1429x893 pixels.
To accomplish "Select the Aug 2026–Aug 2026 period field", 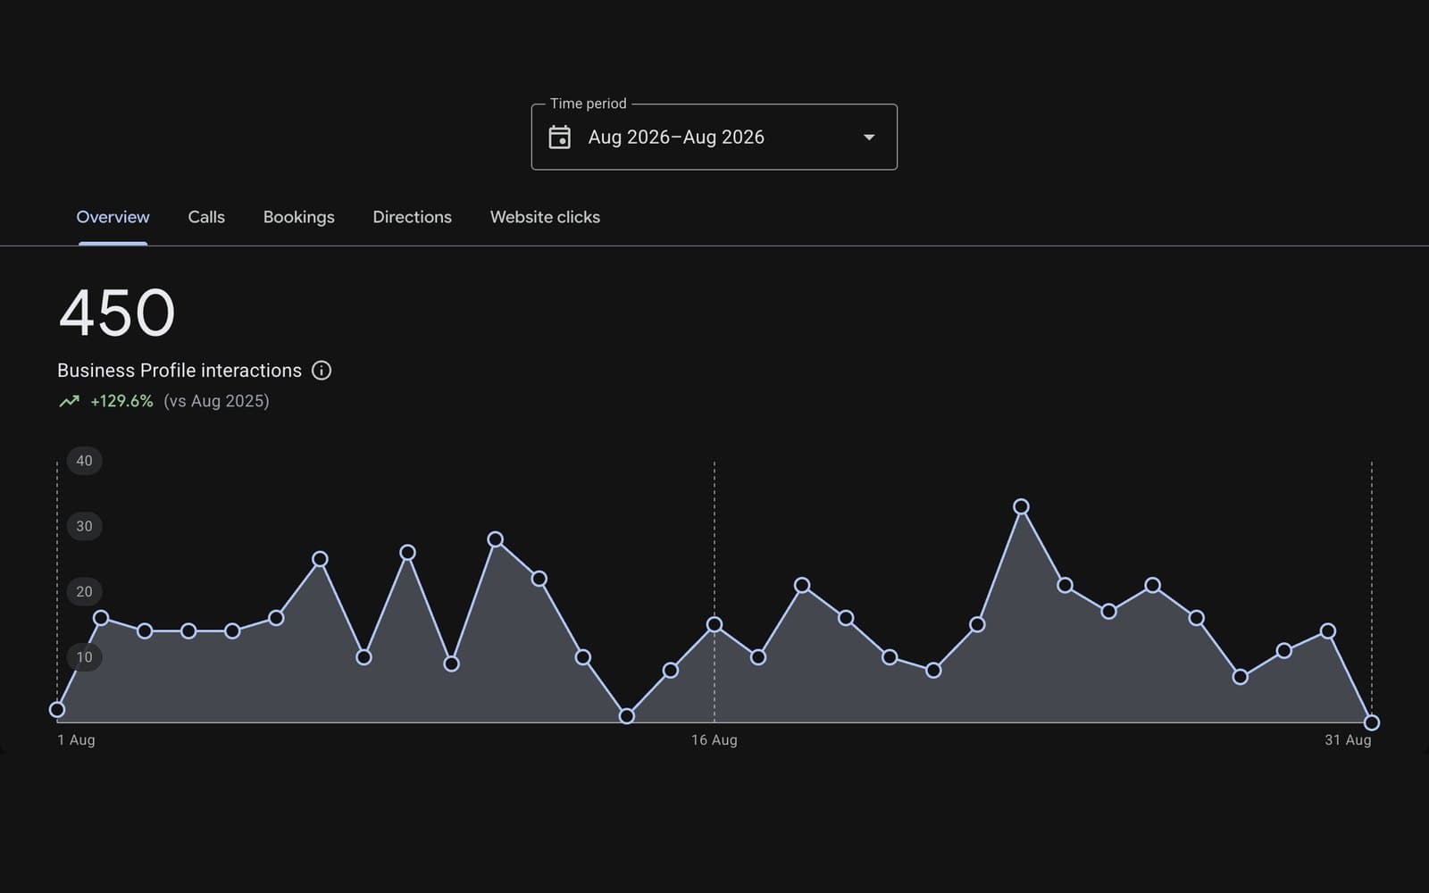I will [x=714, y=137].
